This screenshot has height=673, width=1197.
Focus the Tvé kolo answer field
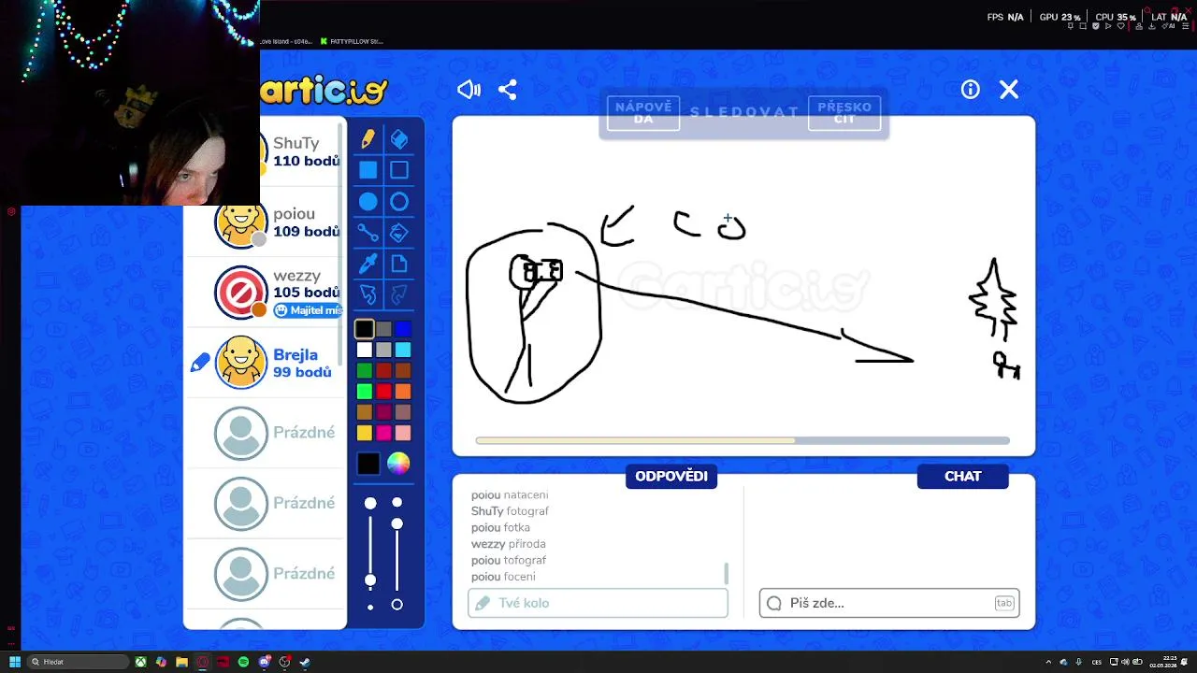[x=598, y=603]
